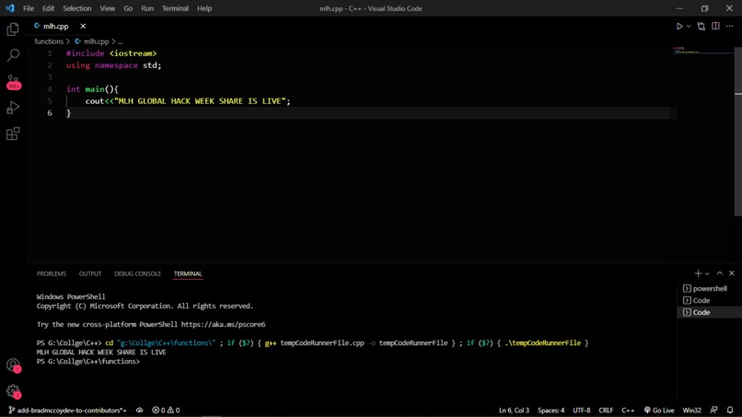Open the Help menu

pyautogui.click(x=204, y=8)
